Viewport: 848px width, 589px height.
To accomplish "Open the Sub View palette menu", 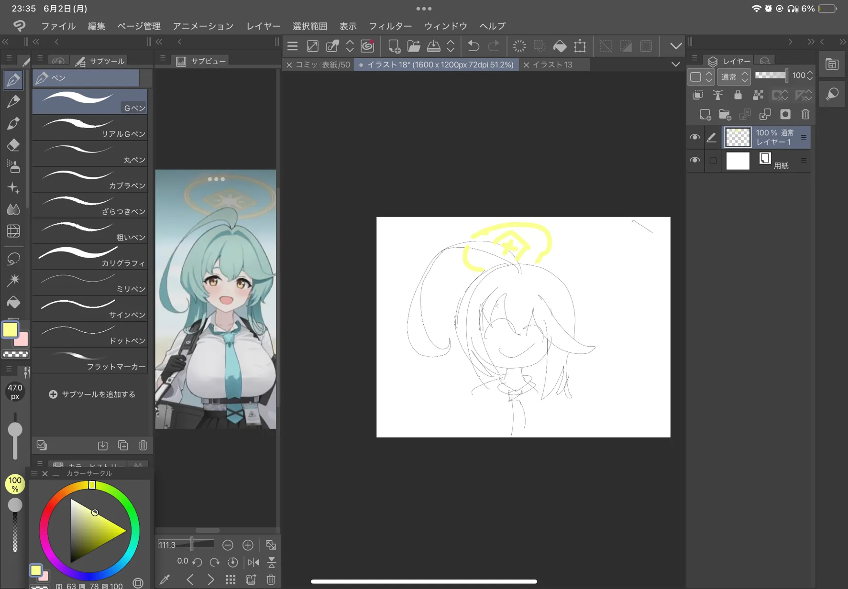I will (x=163, y=59).
